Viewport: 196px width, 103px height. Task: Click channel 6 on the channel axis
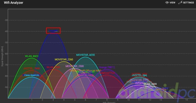[86, 100]
